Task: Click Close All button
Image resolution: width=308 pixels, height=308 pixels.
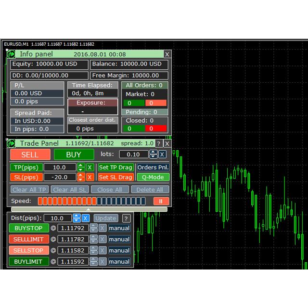Action: click(110, 190)
